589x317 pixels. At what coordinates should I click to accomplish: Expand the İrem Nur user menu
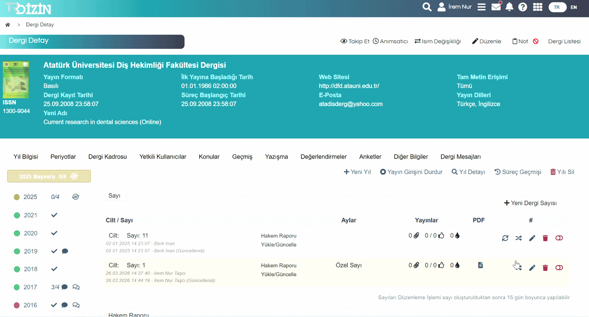[x=455, y=7]
